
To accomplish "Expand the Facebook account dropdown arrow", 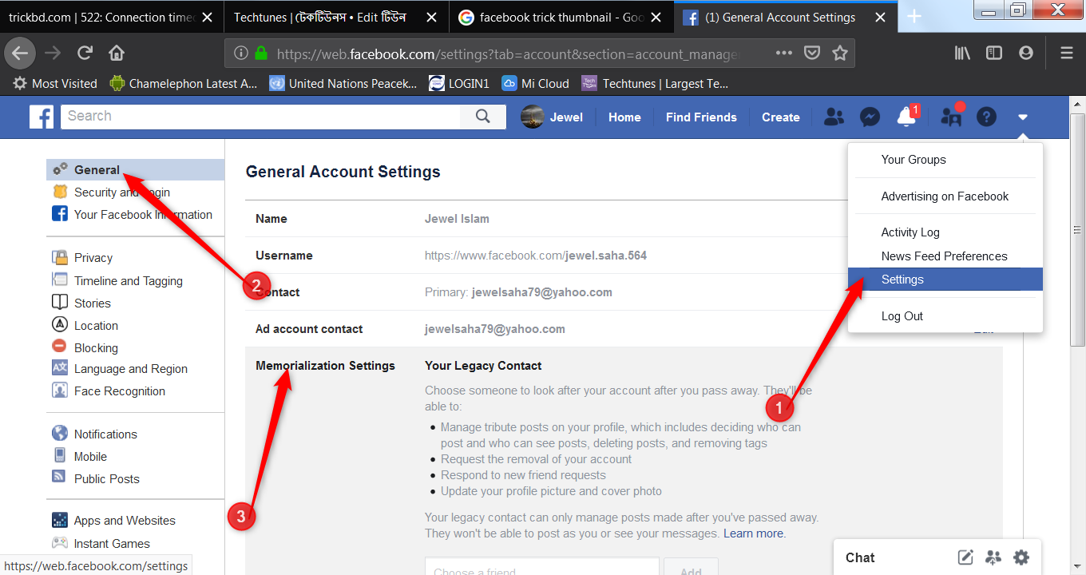I will click(1023, 117).
